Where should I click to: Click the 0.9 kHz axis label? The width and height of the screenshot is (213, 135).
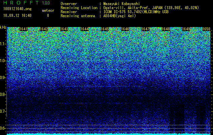pyautogui.click(x=3, y=78)
